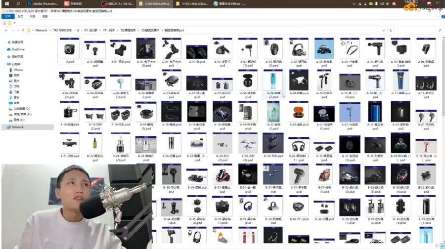
Task: Click the Windows Start button
Action: [x=7, y=3]
